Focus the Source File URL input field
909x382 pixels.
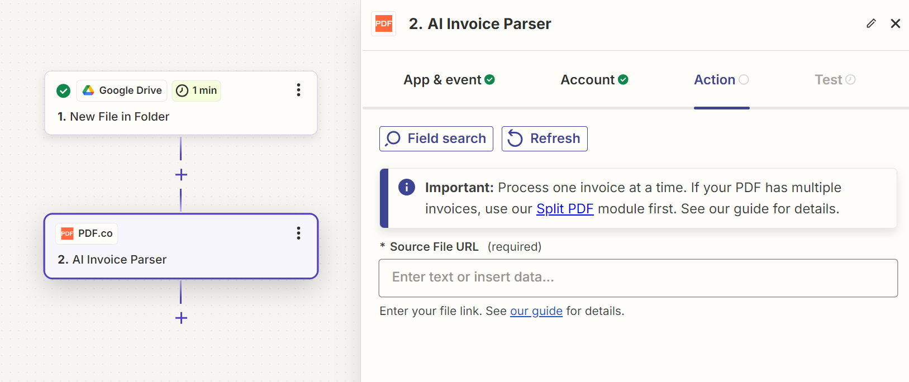[x=638, y=278]
